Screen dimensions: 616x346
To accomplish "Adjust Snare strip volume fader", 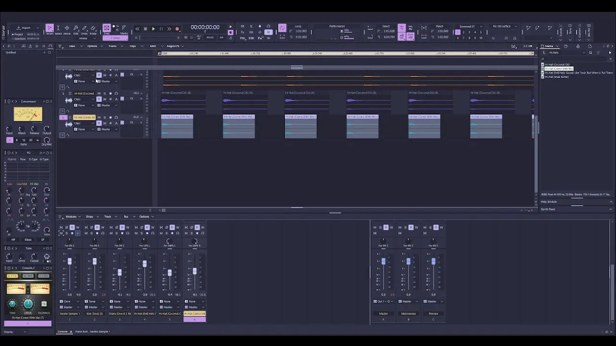I will tap(119, 272).
